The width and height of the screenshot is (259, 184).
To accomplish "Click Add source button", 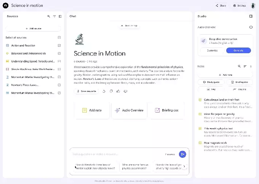I will (x=33, y=29).
